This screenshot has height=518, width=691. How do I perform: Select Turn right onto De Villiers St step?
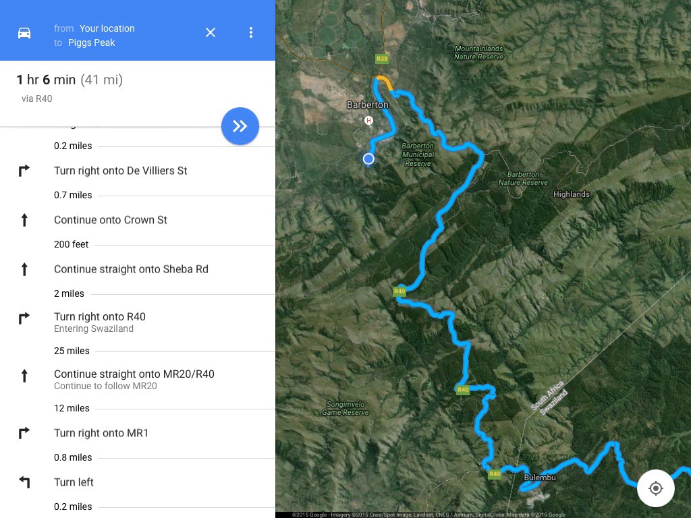(x=120, y=171)
